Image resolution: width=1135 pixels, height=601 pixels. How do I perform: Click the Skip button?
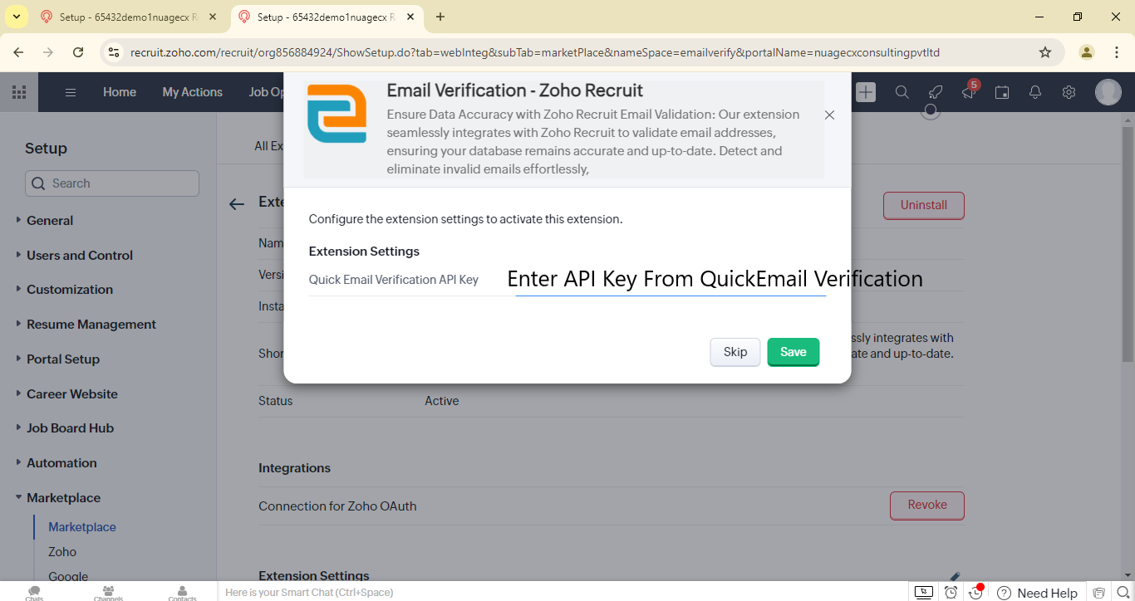735,352
